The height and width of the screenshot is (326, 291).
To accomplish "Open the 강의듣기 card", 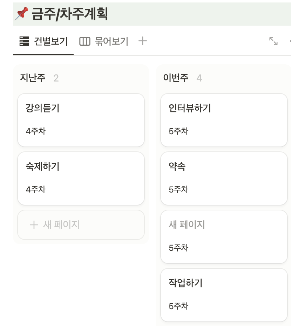I will (x=81, y=119).
